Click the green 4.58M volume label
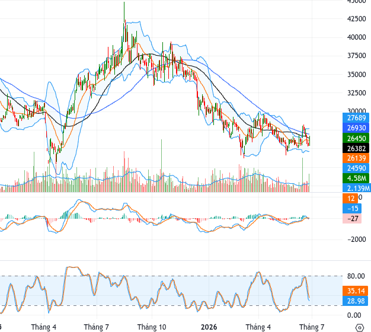 coord(356,178)
